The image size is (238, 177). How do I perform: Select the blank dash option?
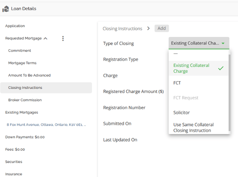(175, 53)
